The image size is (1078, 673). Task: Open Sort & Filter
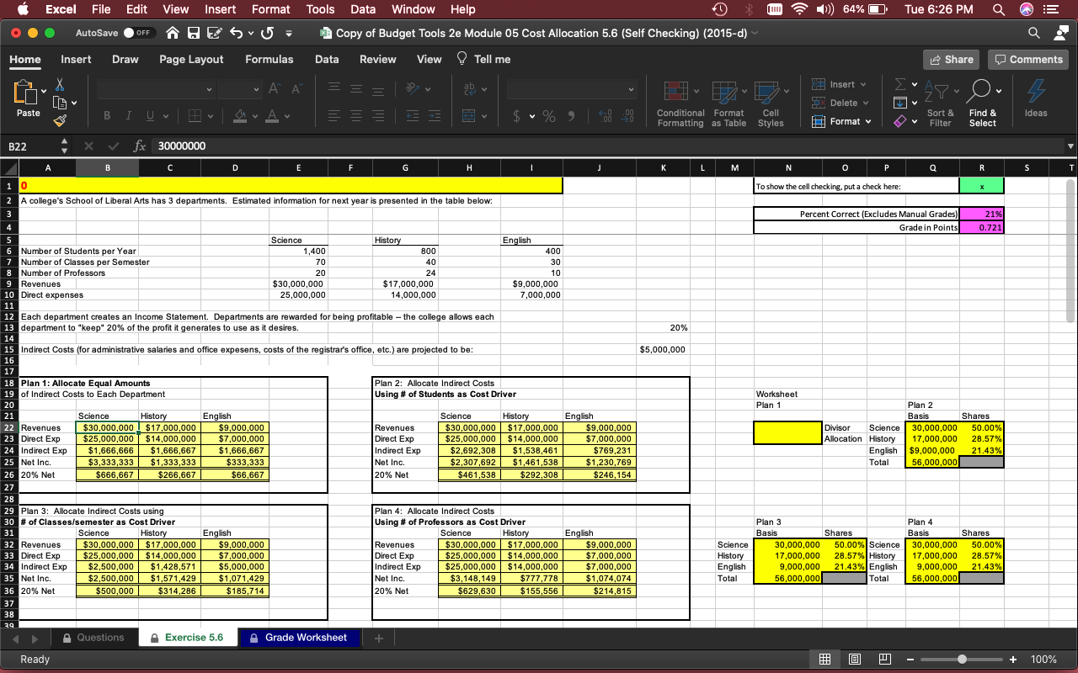point(940,103)
